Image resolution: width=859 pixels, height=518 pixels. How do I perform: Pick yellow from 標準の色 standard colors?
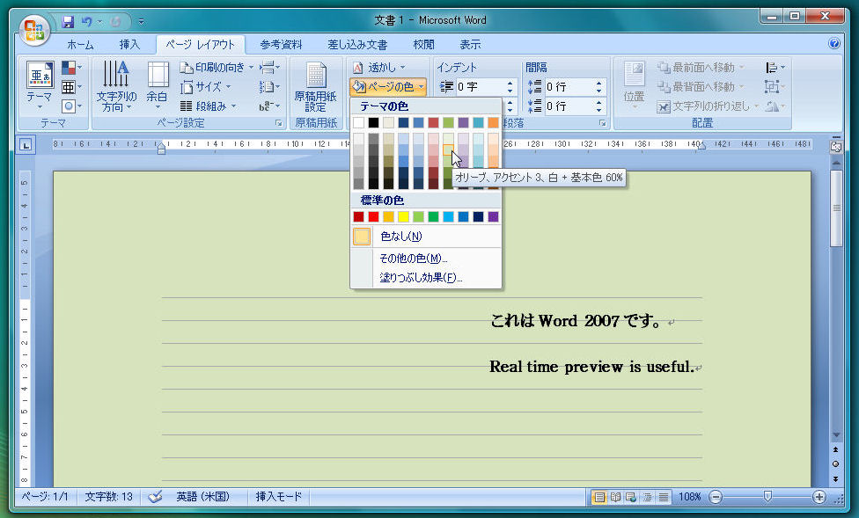[403, 217]
